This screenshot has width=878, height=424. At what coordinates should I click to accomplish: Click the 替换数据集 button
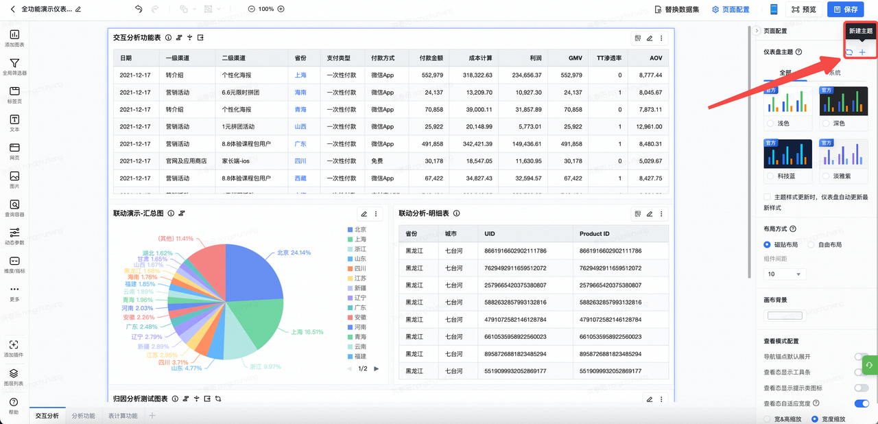(x=676, y=10)
